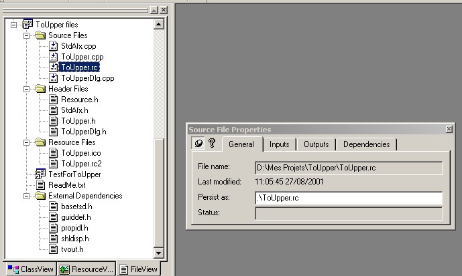
Task: Collapse the External Dependencies folder
Action: pyautogui.click(x=27, y=196)
